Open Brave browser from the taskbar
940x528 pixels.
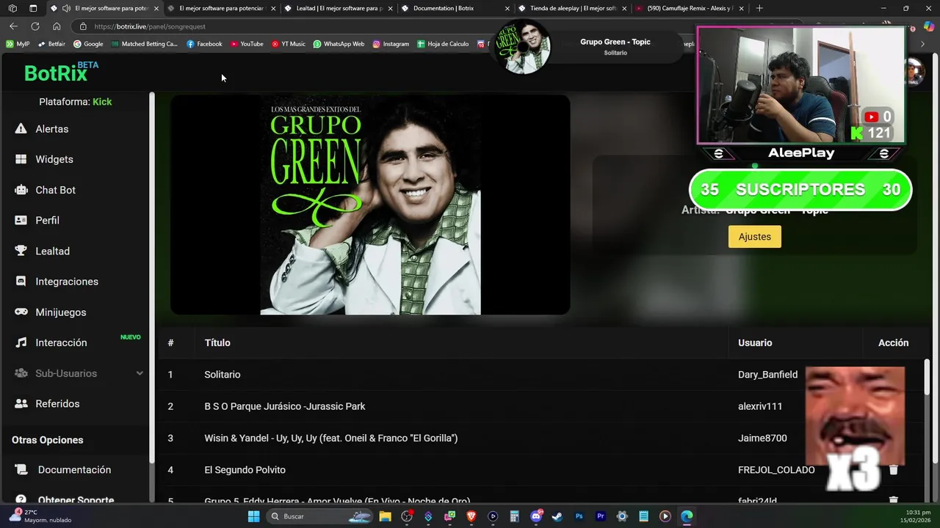click(x=471, y=516)
